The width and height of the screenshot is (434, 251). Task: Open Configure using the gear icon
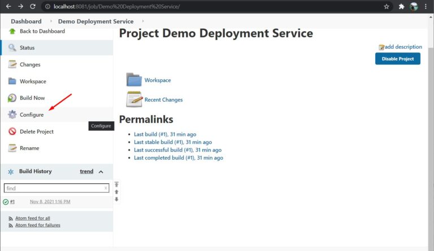coord(12,115)
